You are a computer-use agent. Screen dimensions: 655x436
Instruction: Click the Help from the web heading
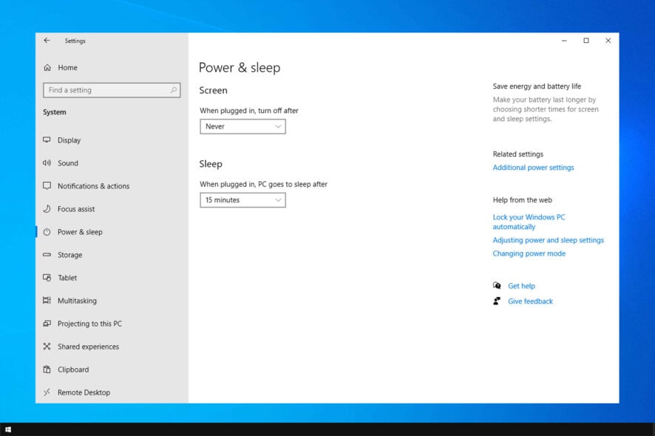[x=522, y=200]
